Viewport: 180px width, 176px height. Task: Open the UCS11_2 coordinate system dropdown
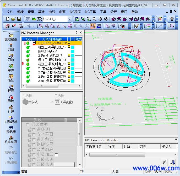coord(69,19)
